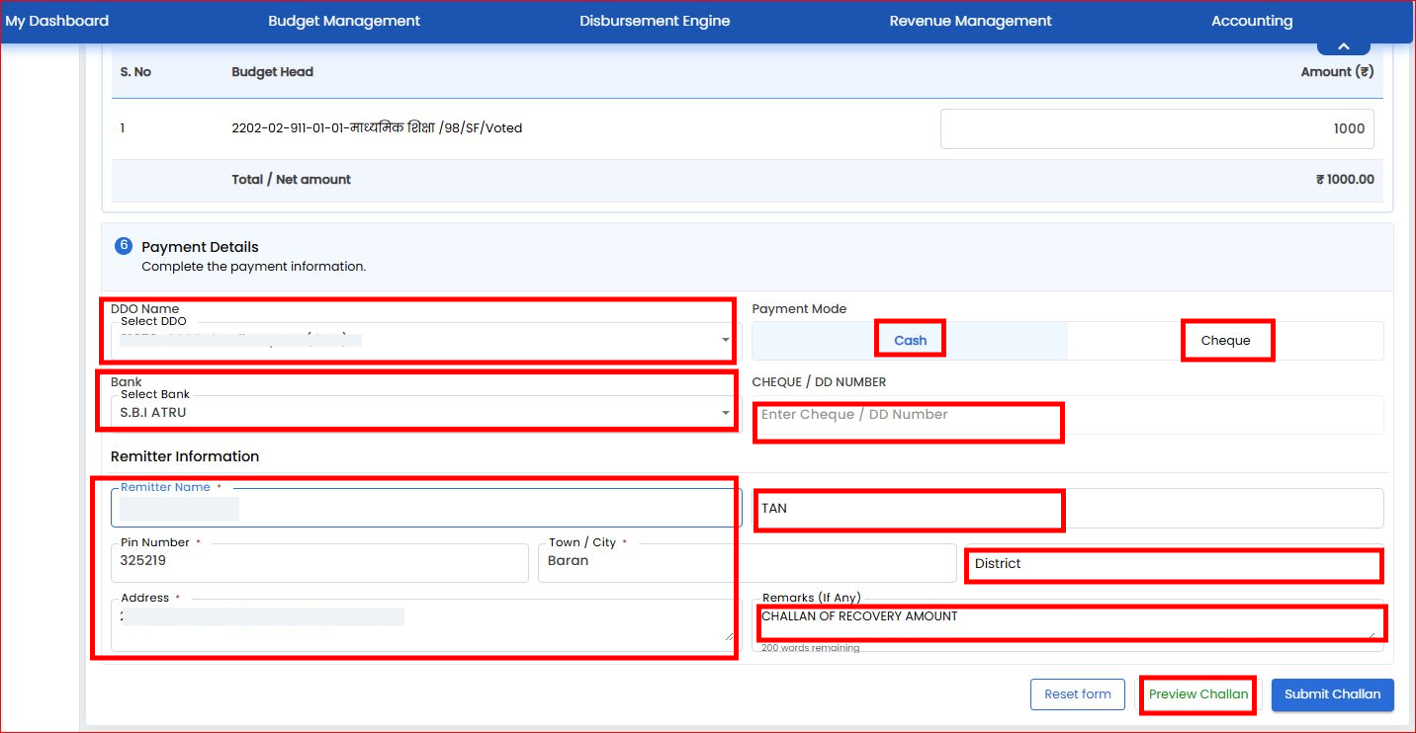Click the Pin Number field

[319, 562]
